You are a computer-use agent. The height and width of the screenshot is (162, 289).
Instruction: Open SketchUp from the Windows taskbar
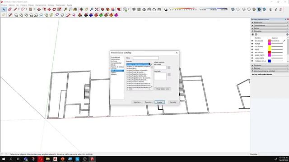92,159
